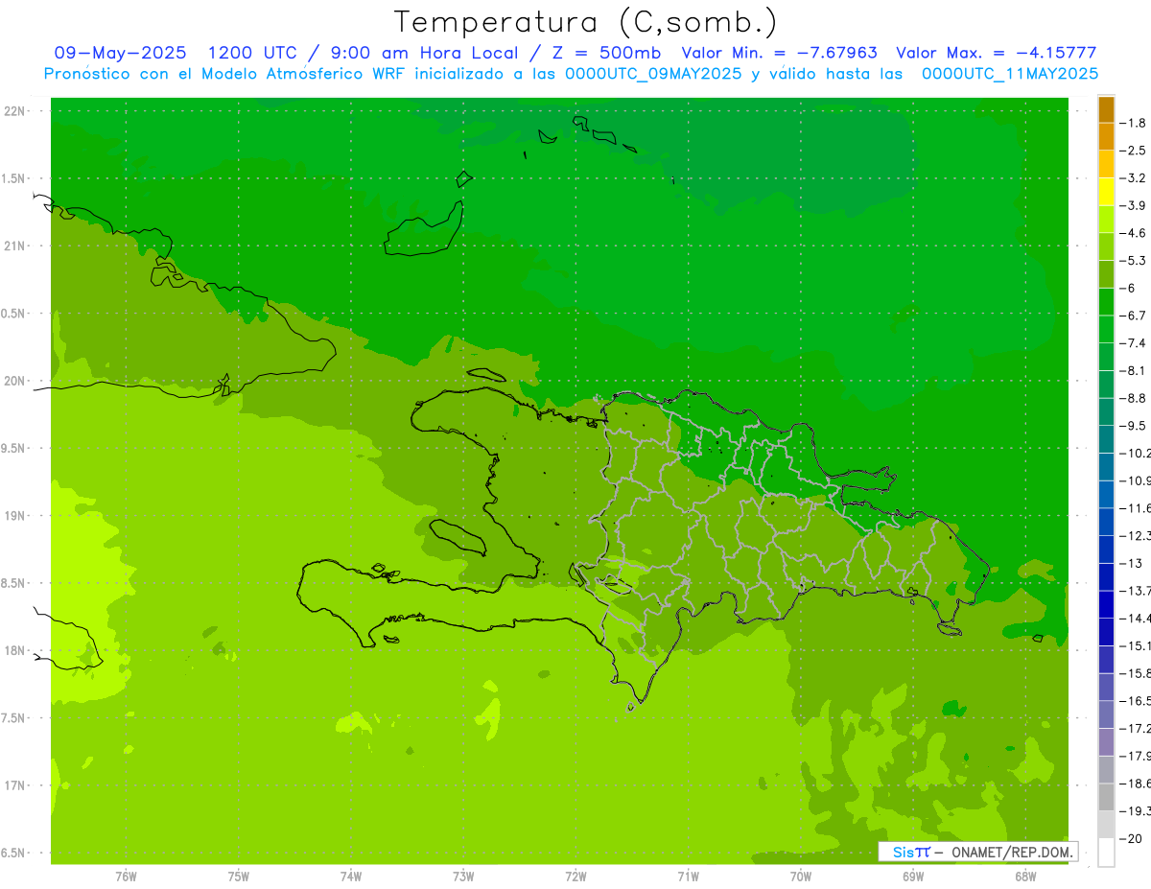Click the "75W" longitude label
The image size is (1151, 889).
239,876
